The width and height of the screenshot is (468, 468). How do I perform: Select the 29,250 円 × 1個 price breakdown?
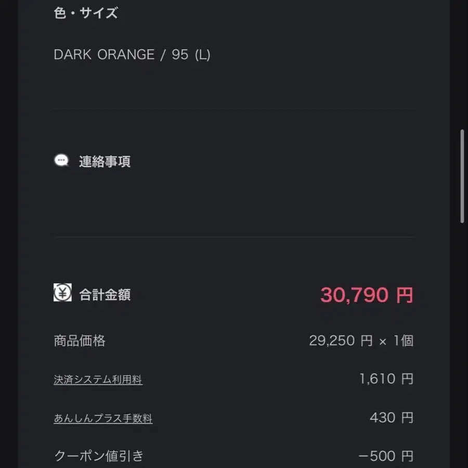click(x=361, y=341)
